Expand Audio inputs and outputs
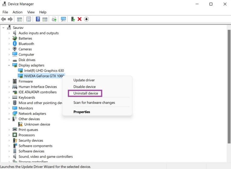Viewport: 231px width, 169px height. click(x=9, y=33)
